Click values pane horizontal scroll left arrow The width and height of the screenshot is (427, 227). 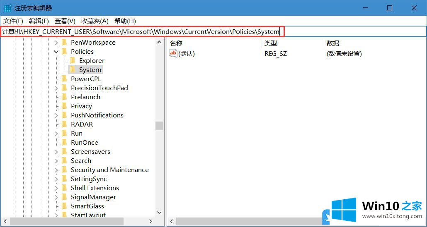tap(171, 222)
